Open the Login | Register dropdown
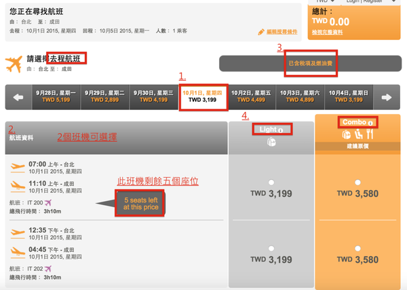 pos(370,2)
